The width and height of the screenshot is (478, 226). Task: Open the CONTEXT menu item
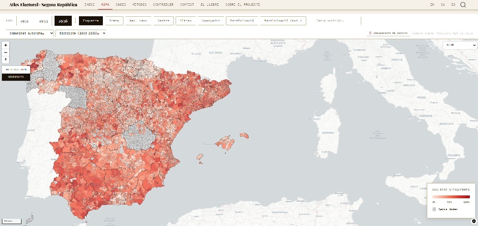pyautogui.click(x=187, y=5)
